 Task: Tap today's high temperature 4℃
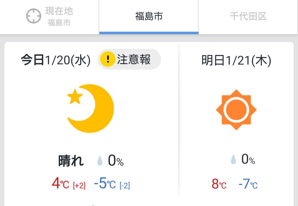pyautogui.click(x=60, y=184)
